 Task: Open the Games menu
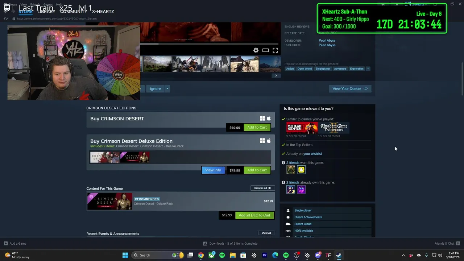pyautogui.click(x=48, y=5)
